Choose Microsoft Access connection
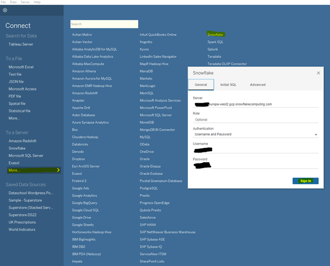Image resolution: width=330 pixels, height=266 pixels. click(22, 89)
